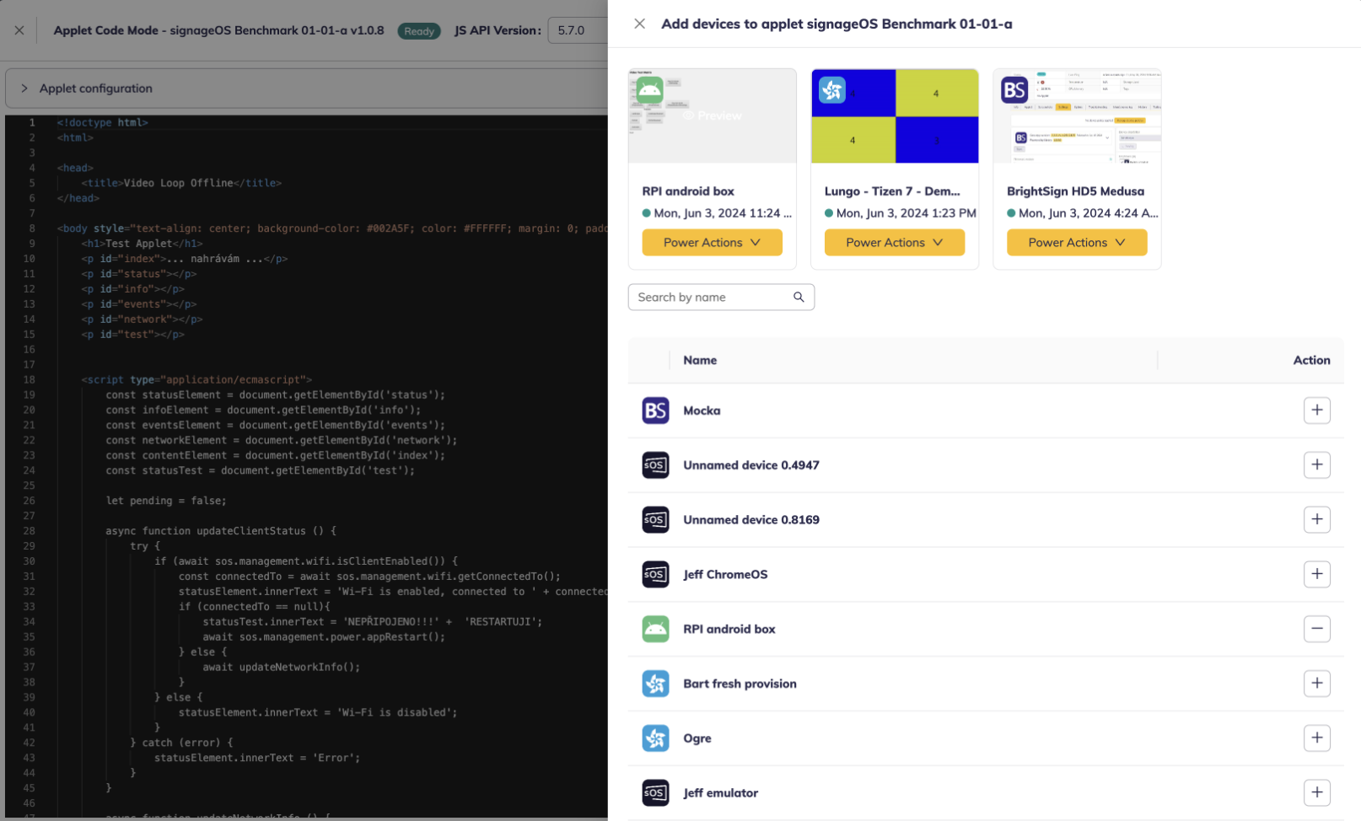1361x821 pixels.
Task: Open the Preview thumbnail for RPI android box
Action: pyautogui.click(x=712, y=115)
